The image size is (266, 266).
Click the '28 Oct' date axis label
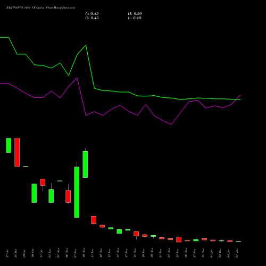(x=16, y=253)
